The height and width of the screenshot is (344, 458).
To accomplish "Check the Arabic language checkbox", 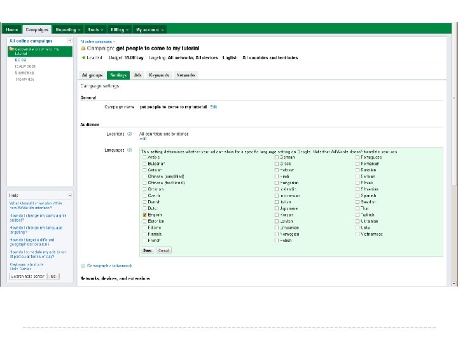I will pyautogui.click(x=144, y=157).
